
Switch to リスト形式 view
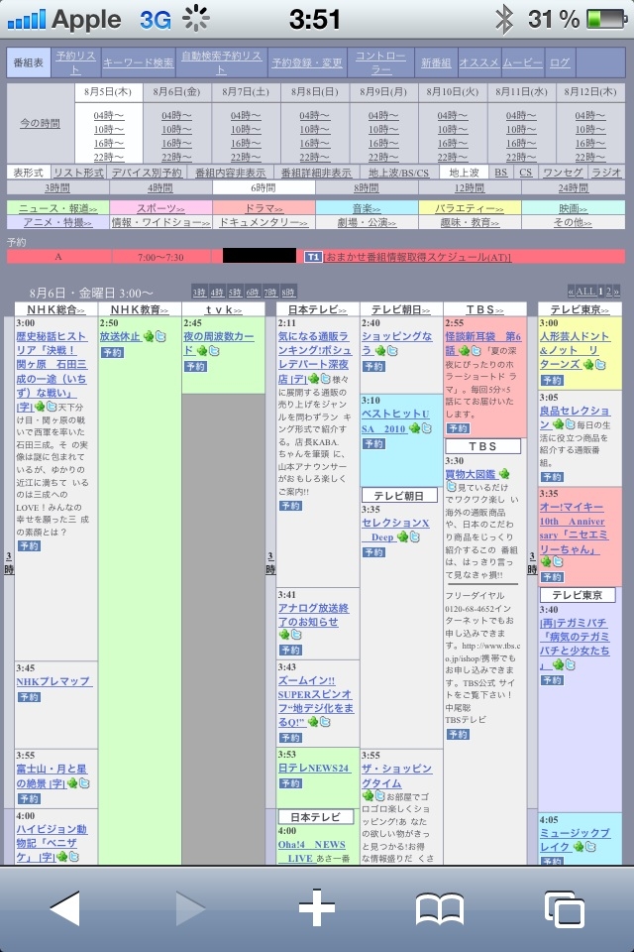coord(79,173)
